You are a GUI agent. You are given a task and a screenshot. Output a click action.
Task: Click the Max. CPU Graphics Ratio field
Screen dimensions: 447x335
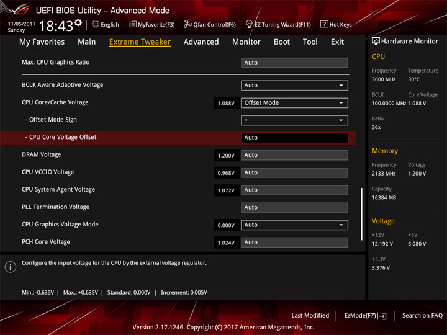coord(294,63)
